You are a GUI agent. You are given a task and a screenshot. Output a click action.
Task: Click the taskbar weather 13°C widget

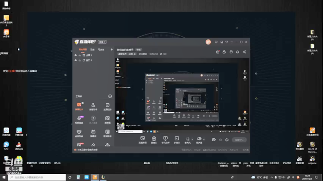coord(260,177)
